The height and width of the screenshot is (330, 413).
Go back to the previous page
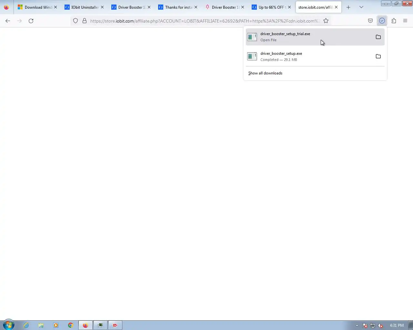8,21
